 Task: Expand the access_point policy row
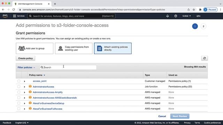[24, 81]
